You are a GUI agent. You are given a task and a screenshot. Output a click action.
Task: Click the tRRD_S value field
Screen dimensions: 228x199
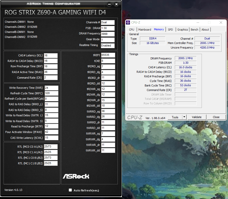(x=51, y=110)
